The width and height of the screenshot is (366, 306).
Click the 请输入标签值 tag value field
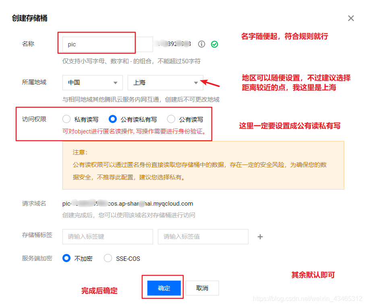coord(203,236)
